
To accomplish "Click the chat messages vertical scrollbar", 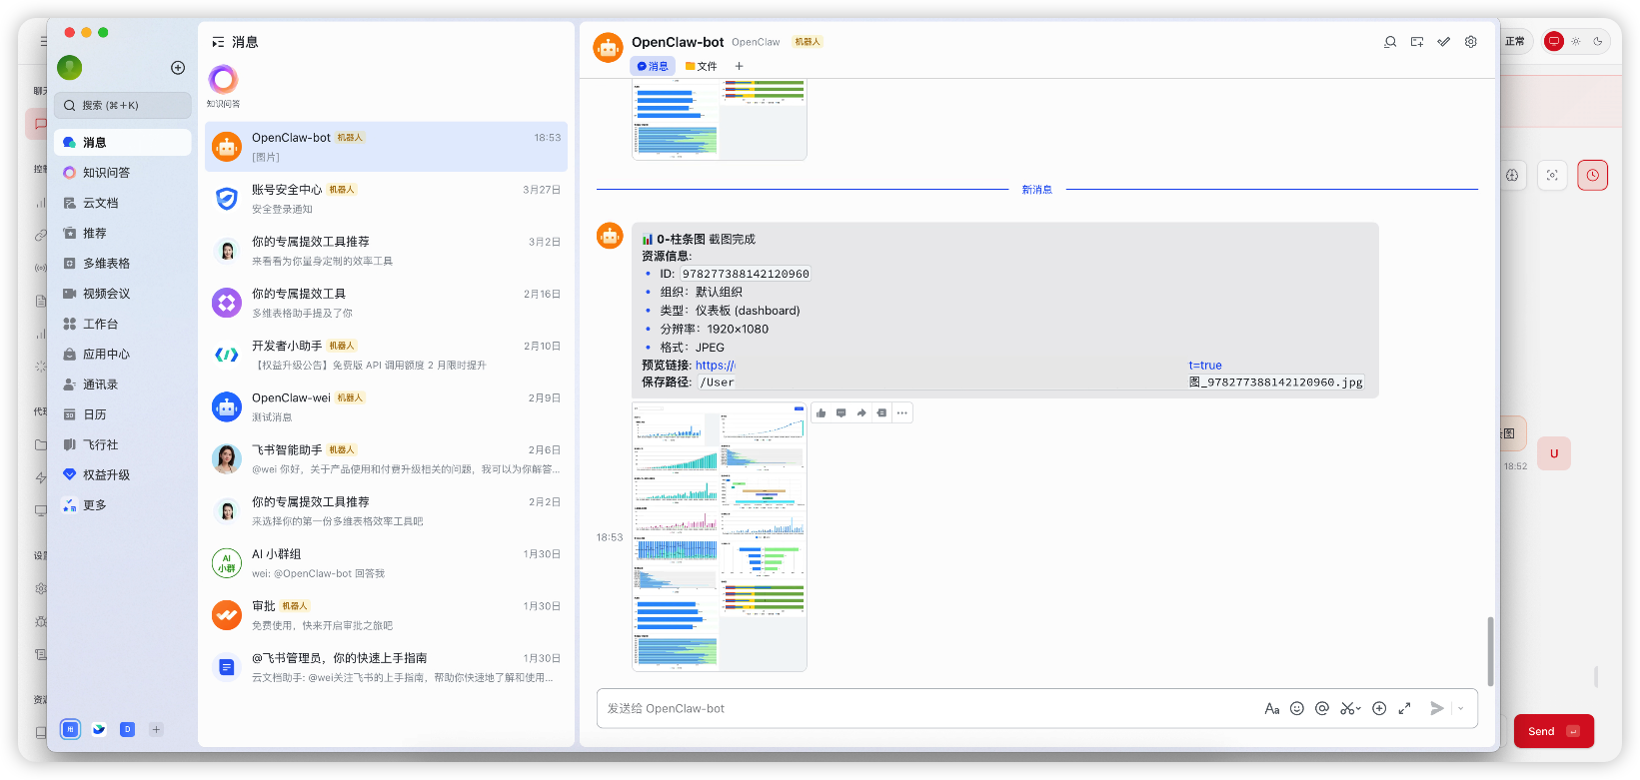I will click(x=1490, y=649).
